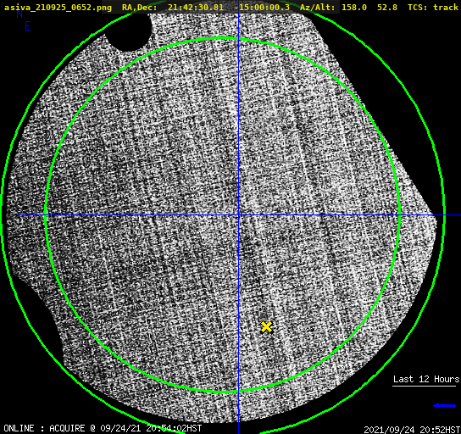Viewport: 461px width, 434px height.
Task: Click the TCS: track status text
Action: coord(433,8)
